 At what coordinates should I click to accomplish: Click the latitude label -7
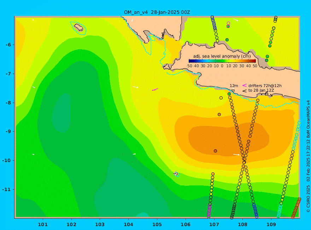(x=8, y=74)
